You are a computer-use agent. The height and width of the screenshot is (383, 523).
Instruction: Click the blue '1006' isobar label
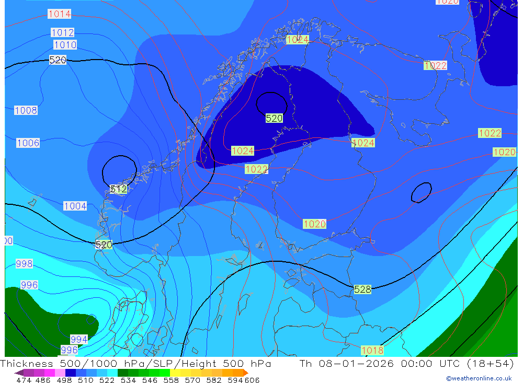coord(28,143)
